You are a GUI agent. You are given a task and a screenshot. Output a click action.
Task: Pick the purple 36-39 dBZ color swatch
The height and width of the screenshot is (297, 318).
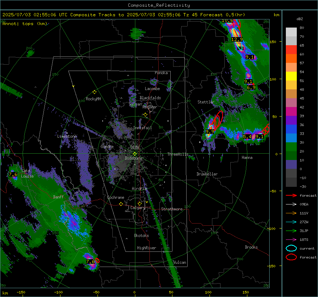point(291,120)
